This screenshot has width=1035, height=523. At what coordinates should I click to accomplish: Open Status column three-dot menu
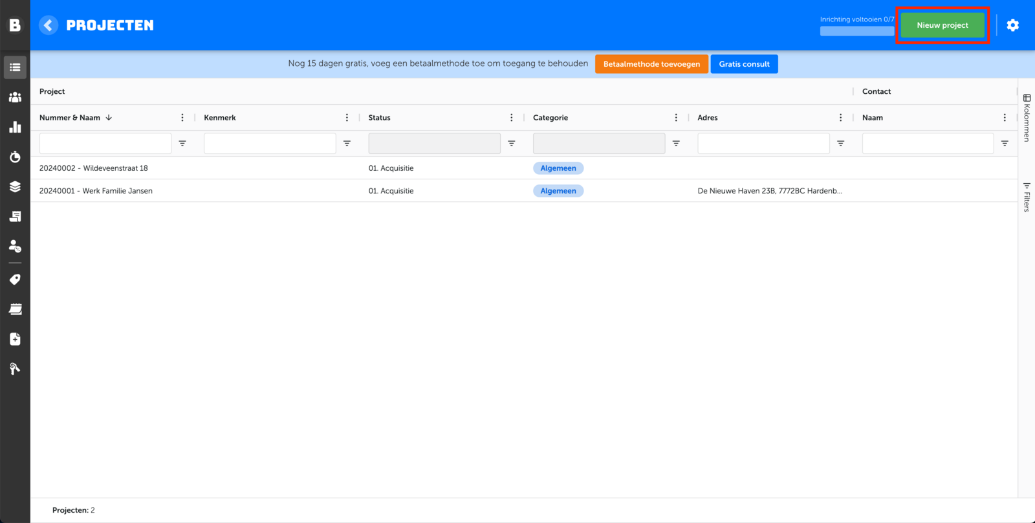click(x=511, y=118)
